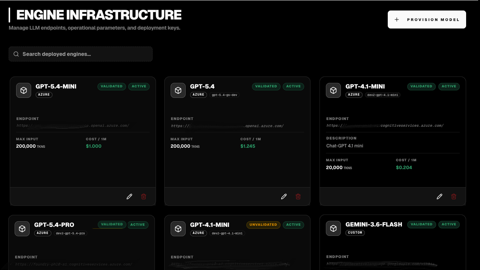Viewport: 480px width, 270px height.
Task: Click the GPT-5.4-PRO card title
Action: tap(54, 225)
